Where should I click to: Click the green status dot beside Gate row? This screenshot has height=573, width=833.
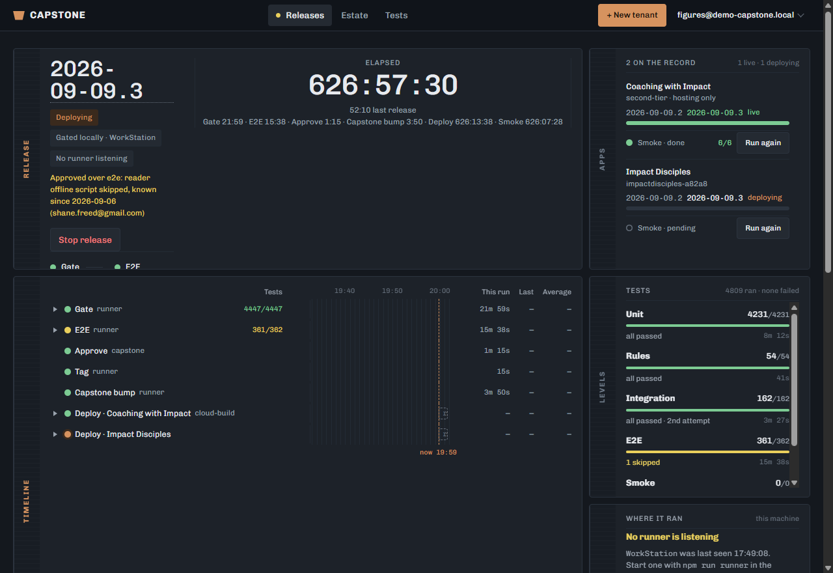coord(68,309)
